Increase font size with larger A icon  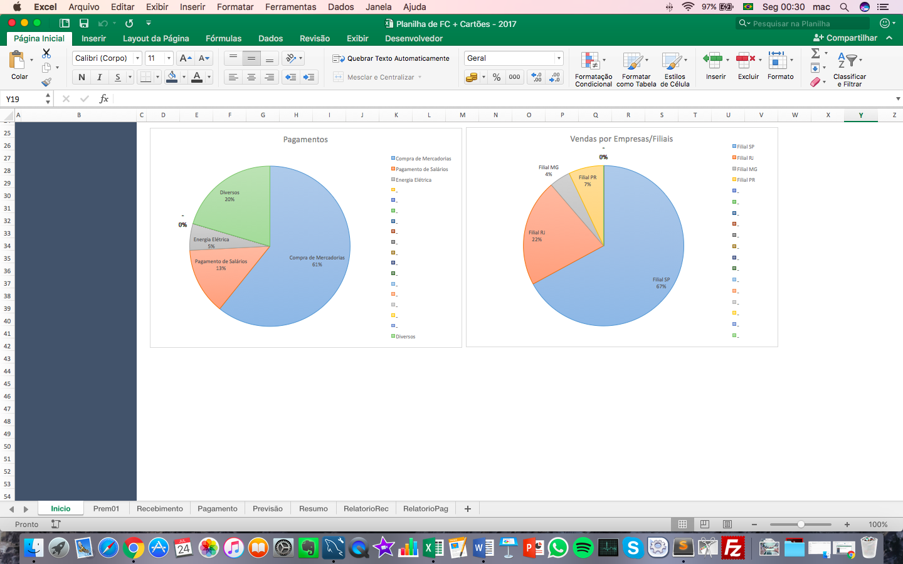point(186,58)
